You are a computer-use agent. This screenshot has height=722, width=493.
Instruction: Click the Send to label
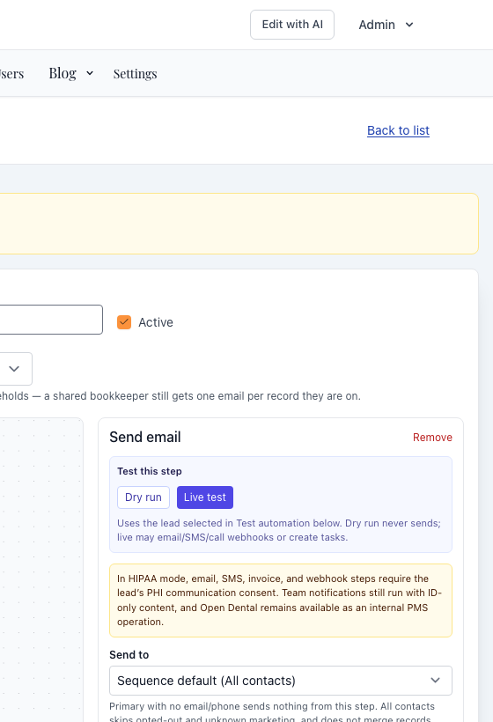(129, 655)
